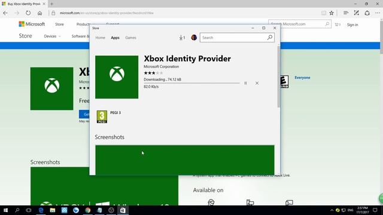
Task: Expand Devices dropdown in web Store nav
Action: click(52, 36)
